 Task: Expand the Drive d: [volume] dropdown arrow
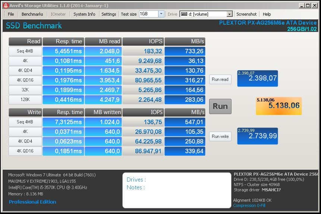230,14
